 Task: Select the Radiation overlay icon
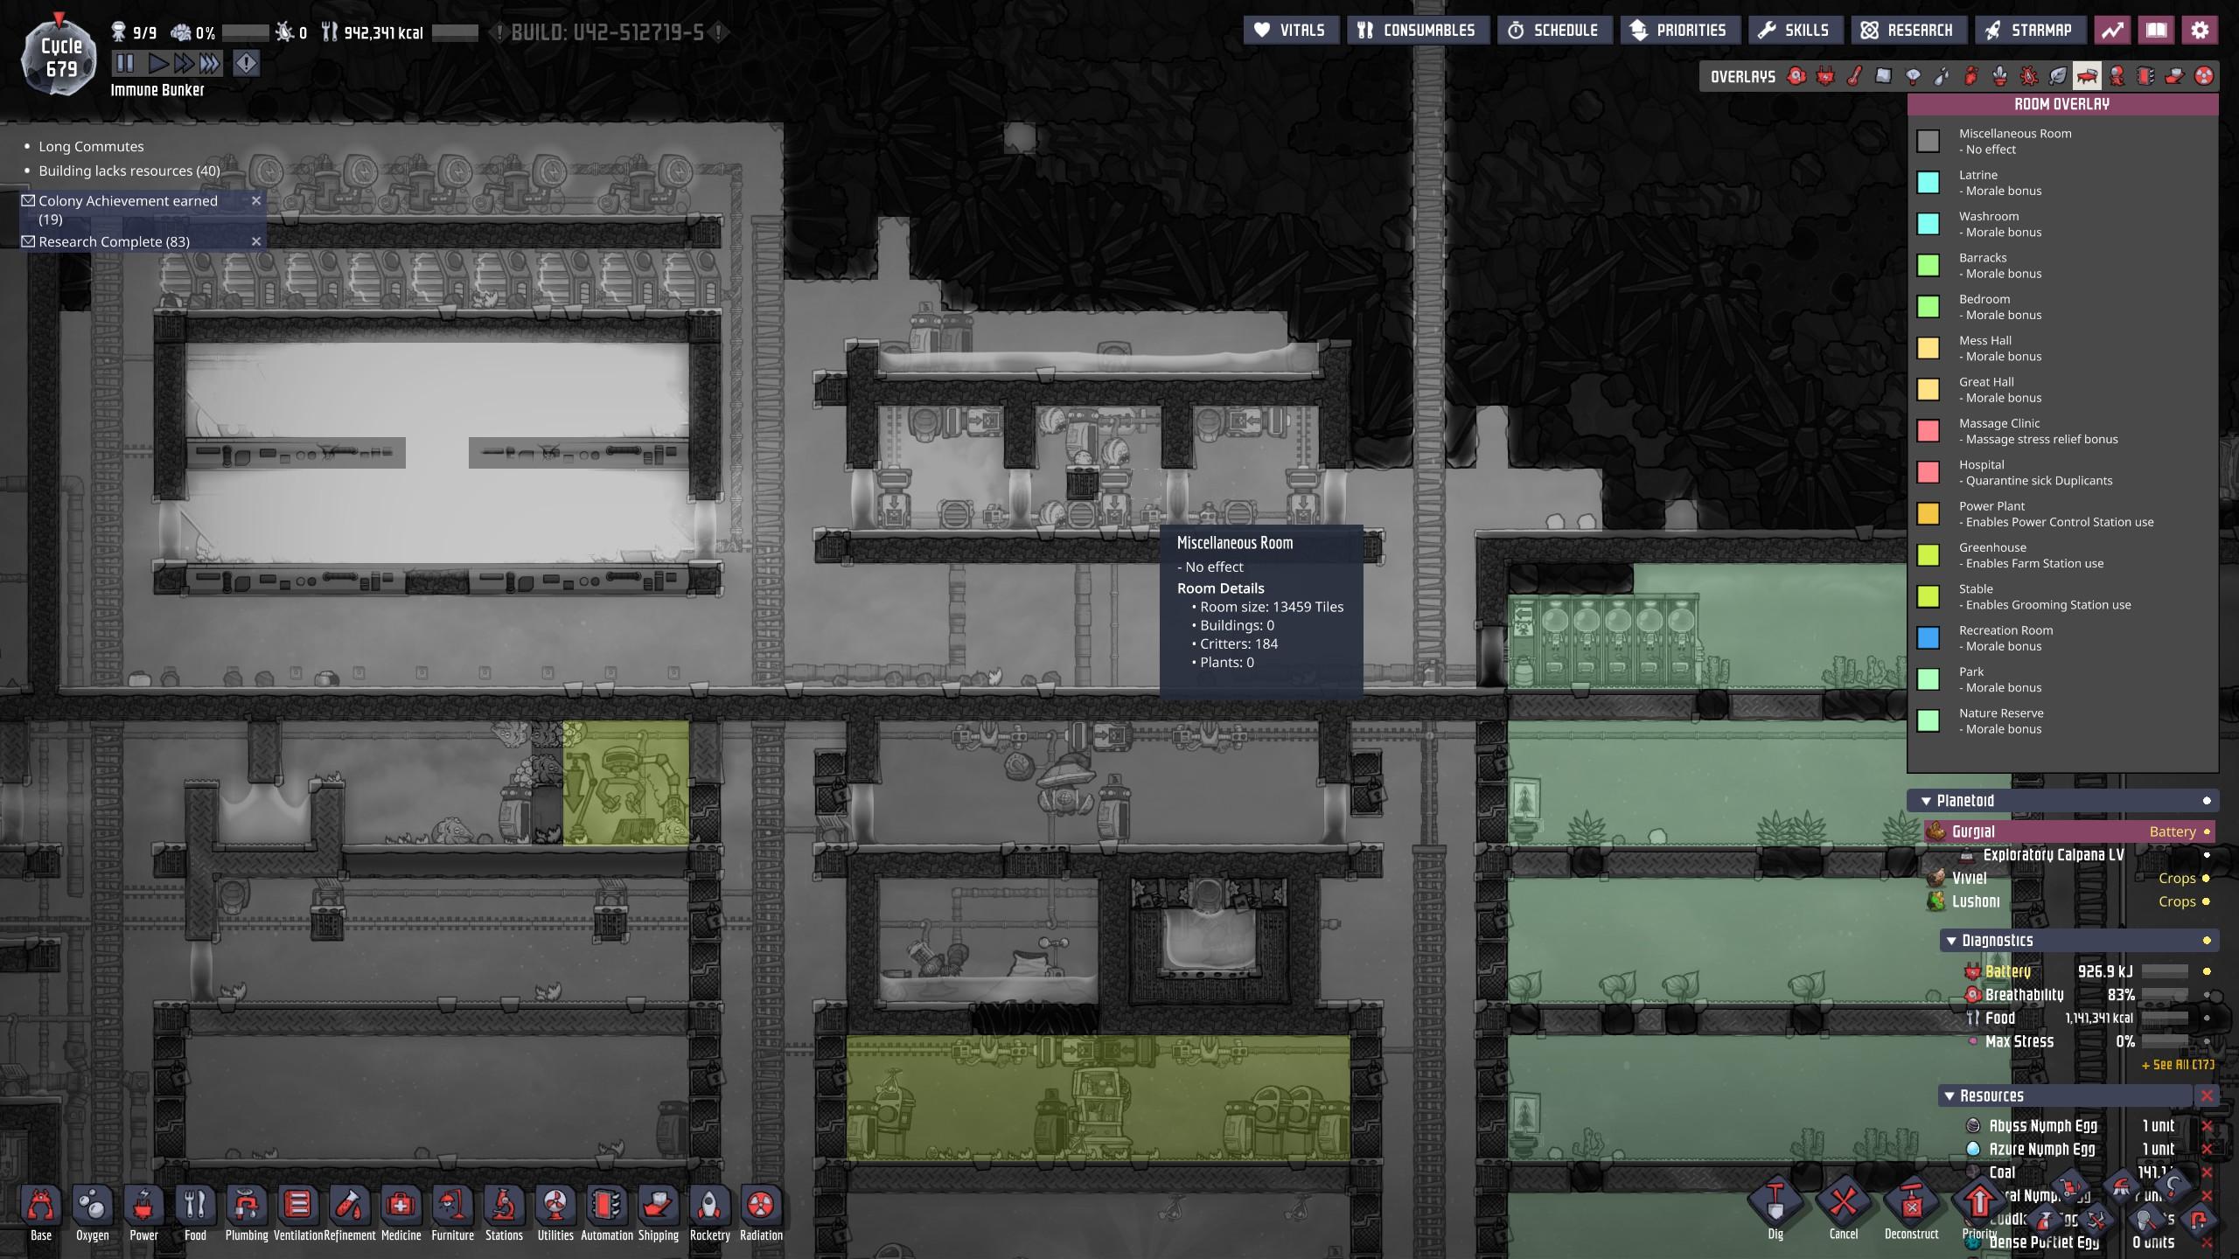tap(2204, 77)
